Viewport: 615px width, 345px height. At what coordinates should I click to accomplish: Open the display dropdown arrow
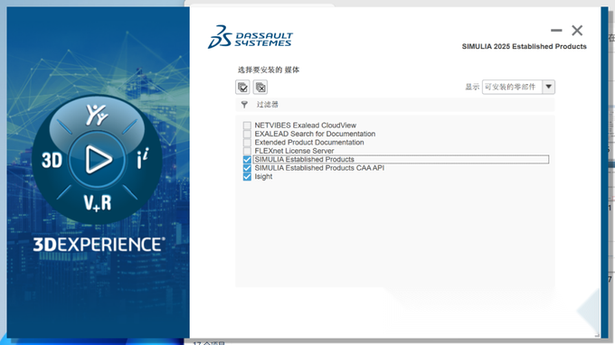point(549,87)
